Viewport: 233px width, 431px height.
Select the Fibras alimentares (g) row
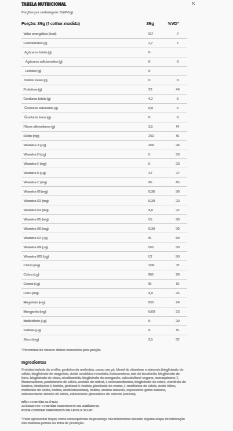pyautogui.click(x=104, y=126)
